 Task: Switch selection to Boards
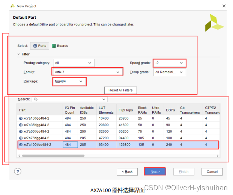(x=60, y=46)
